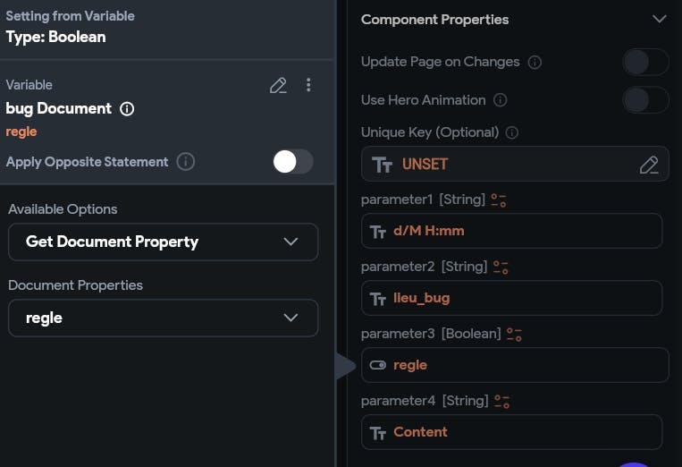Click the settings icon next to parameter4
The width and height of the screenshot is (682, 467).
pos(501,401)
